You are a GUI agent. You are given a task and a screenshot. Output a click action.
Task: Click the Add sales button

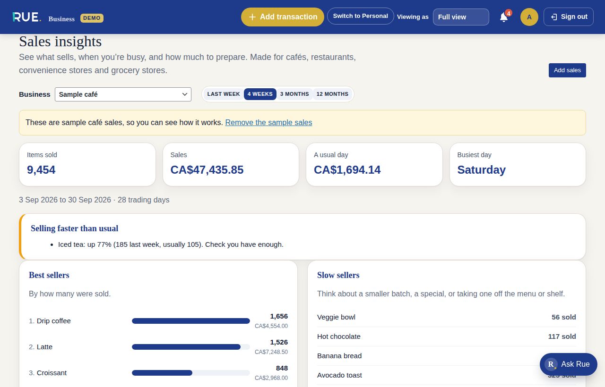[x=567, y=70]
